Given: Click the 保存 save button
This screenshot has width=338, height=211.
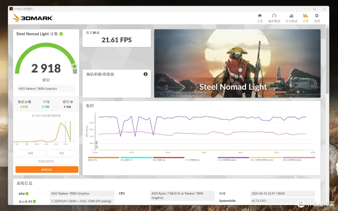Looking at the screenshot, I should 62,153.
